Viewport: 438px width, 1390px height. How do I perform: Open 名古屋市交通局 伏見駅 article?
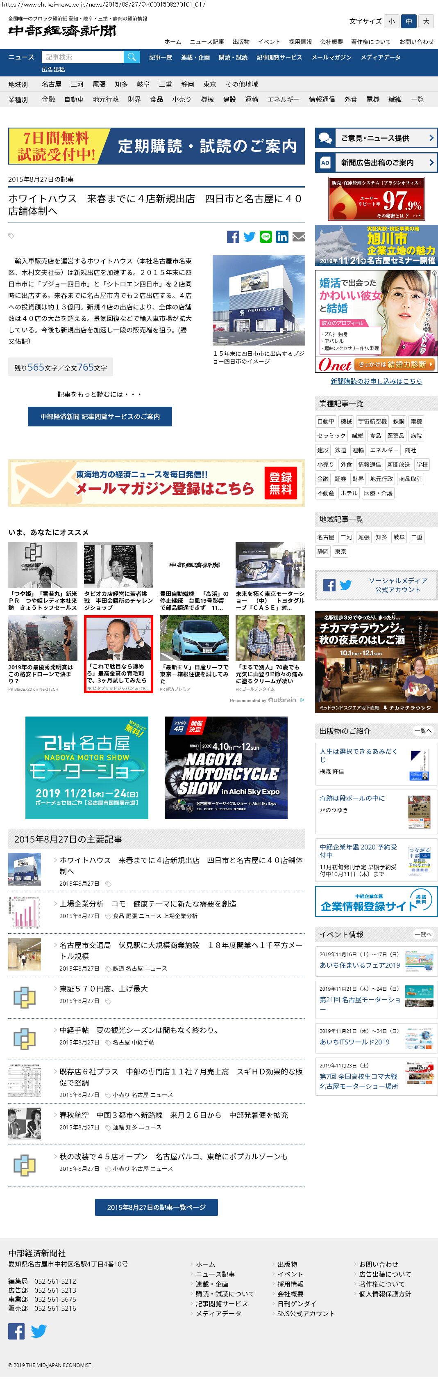[x=180, y=951]
